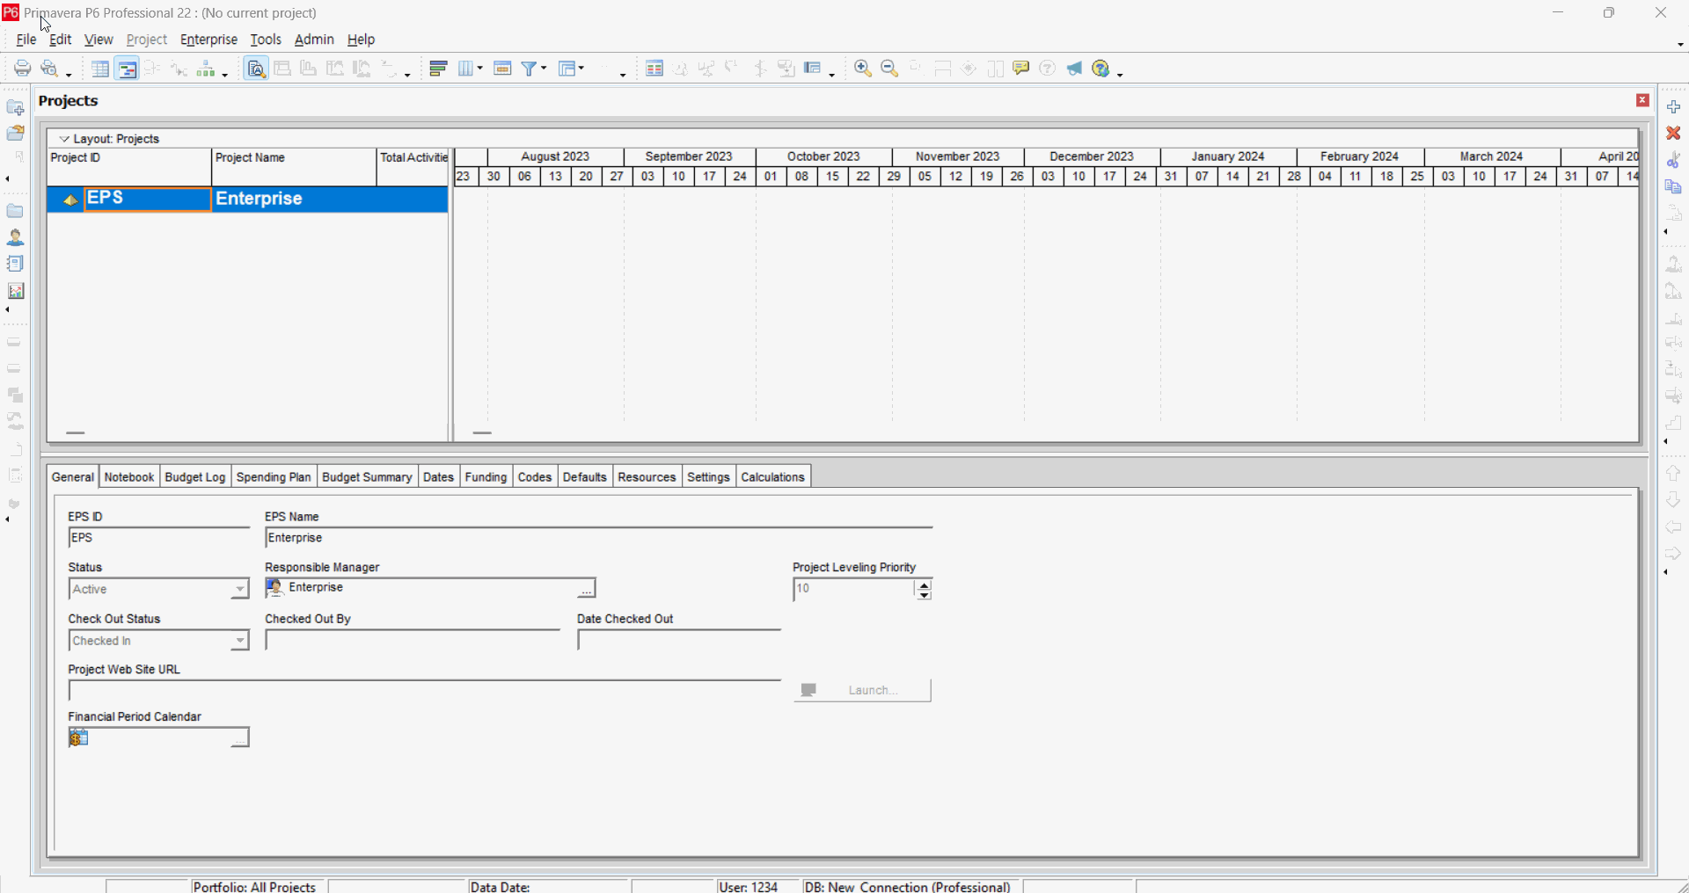
Task: Open the Help menu
Action: (x=361, y=40)
